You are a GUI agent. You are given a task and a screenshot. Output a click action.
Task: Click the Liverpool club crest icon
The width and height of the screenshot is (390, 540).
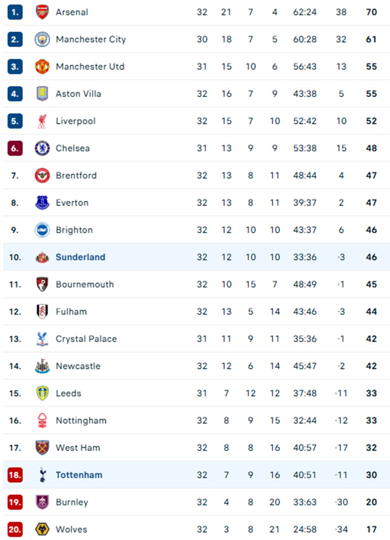pyautogui.click(x=42, y=121)
